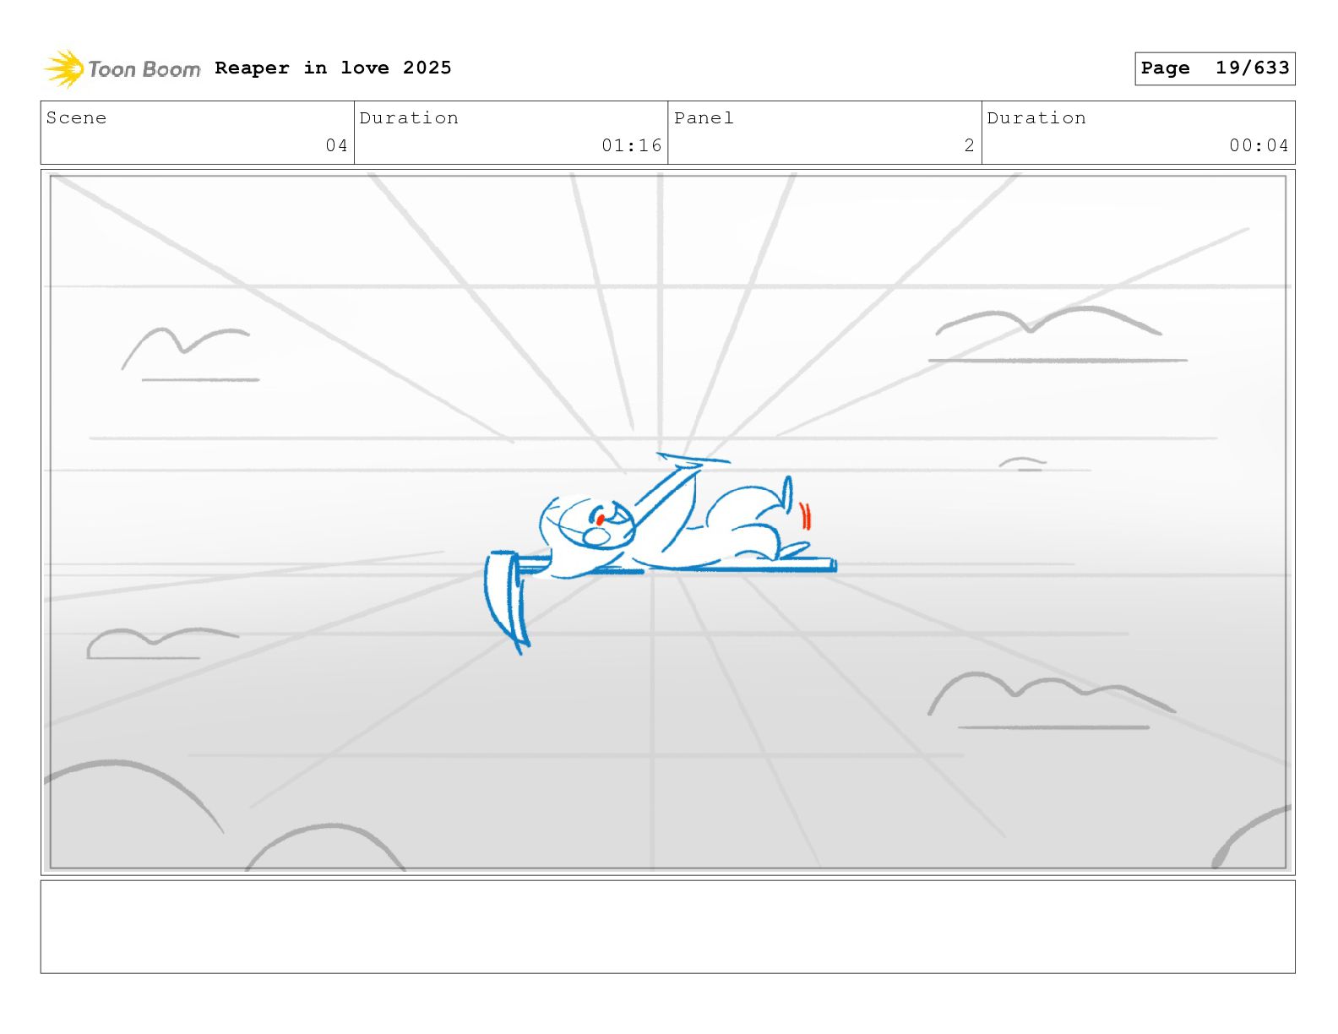Select scene duration value 01:16
This screenshot has width=1338, height=1034.
click(x=632, y=145)
